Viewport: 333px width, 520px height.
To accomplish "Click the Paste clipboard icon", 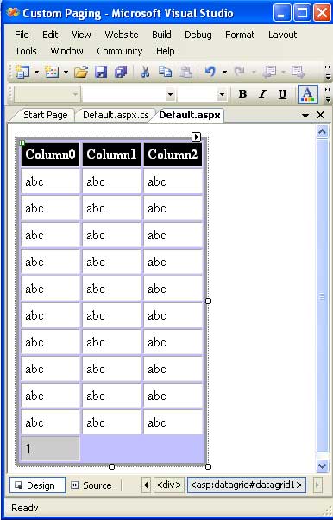I will tap(185, 72).
